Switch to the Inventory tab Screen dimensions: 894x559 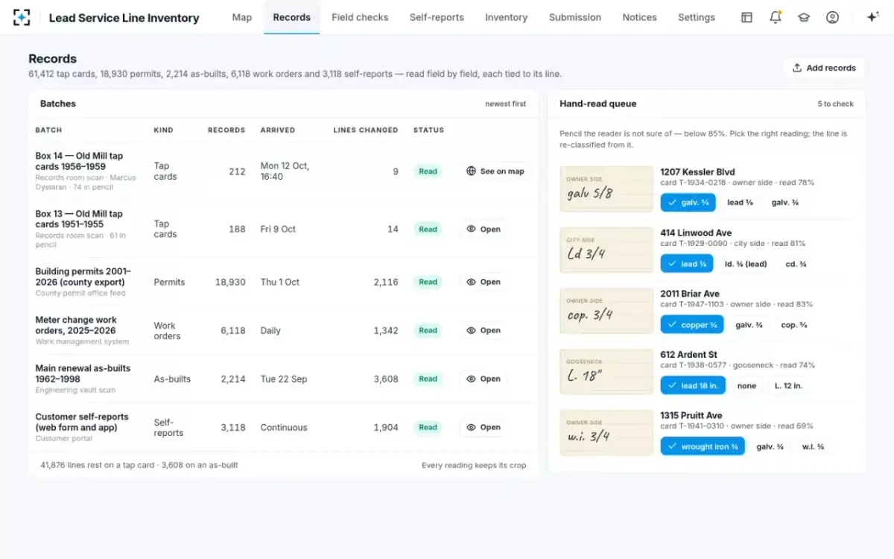(506, 17)
